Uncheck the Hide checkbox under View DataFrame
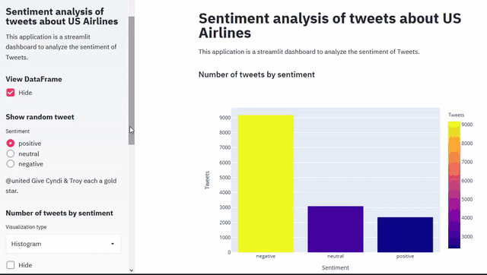487x275 pixels. 10,93
